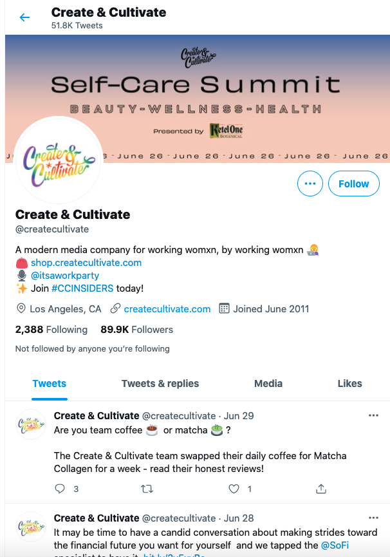
Task: Click the reply icon on coffee tweet
Action: click(60, 489)
